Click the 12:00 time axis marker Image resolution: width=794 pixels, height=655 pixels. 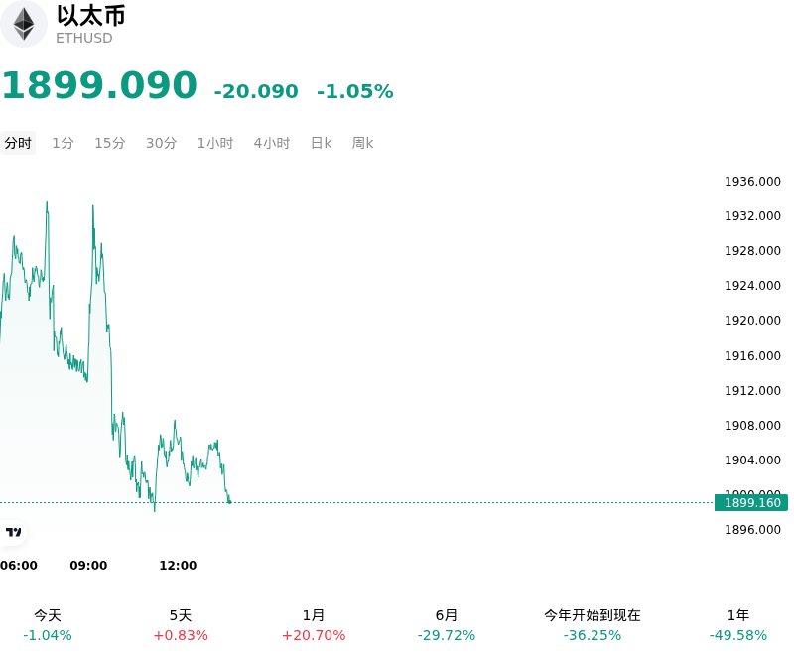point(178,565)
